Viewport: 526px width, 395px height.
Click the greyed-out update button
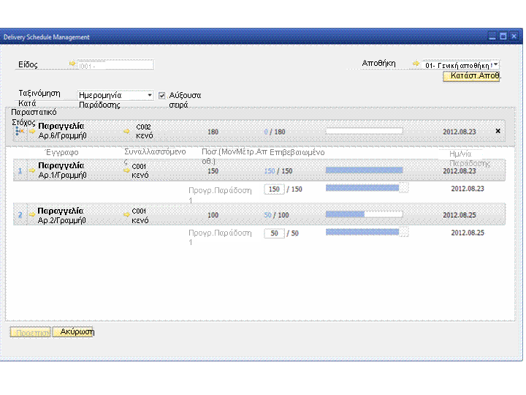coord(30,333)
